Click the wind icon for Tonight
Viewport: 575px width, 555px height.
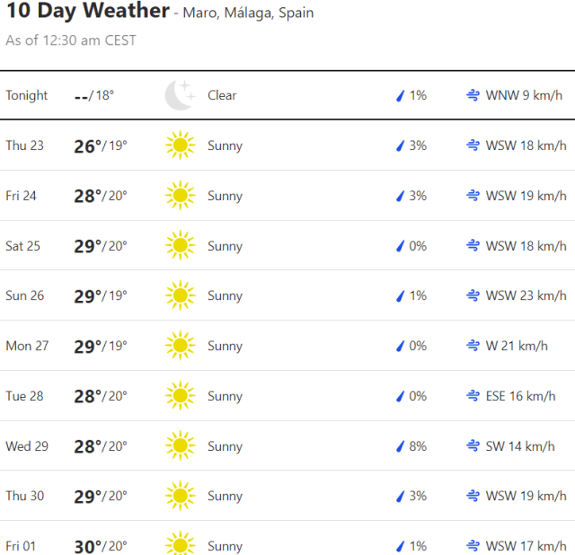point(473,95)
